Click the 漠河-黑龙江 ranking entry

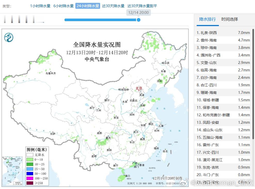[222, 160]
